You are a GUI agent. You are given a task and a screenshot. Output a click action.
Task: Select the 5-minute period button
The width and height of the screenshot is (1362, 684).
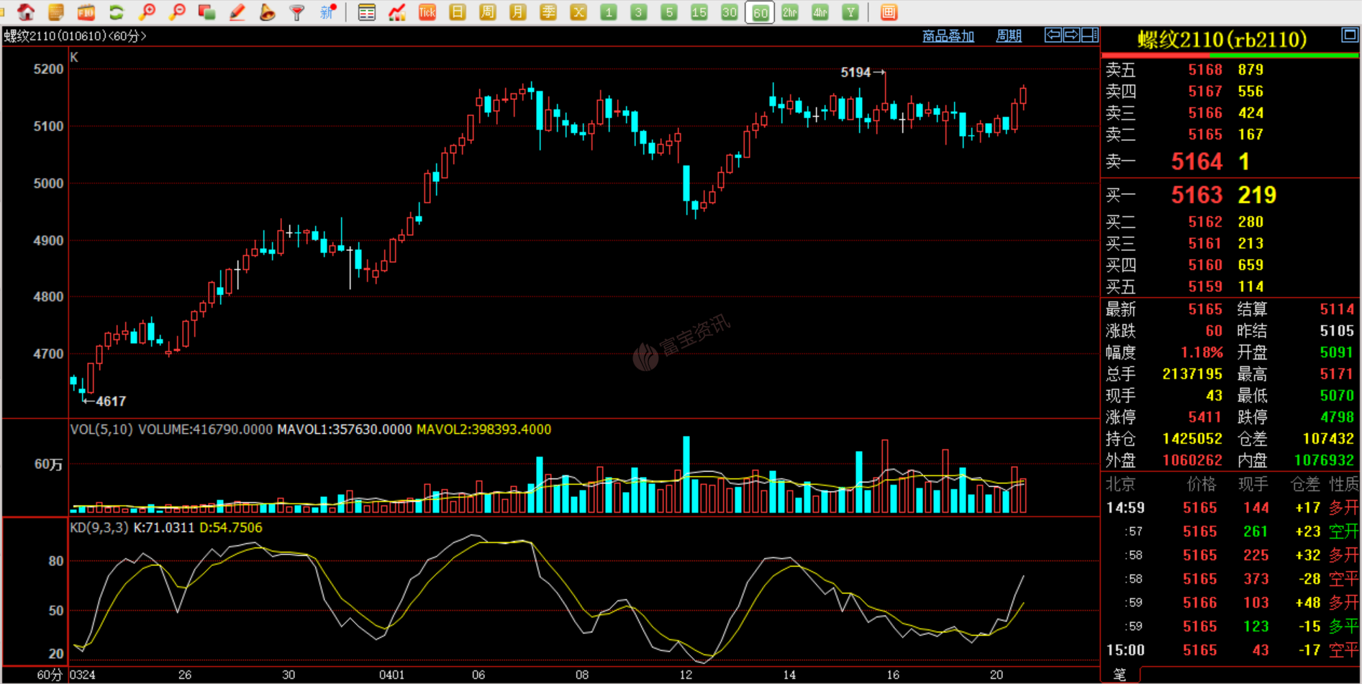tap(669, 12)
